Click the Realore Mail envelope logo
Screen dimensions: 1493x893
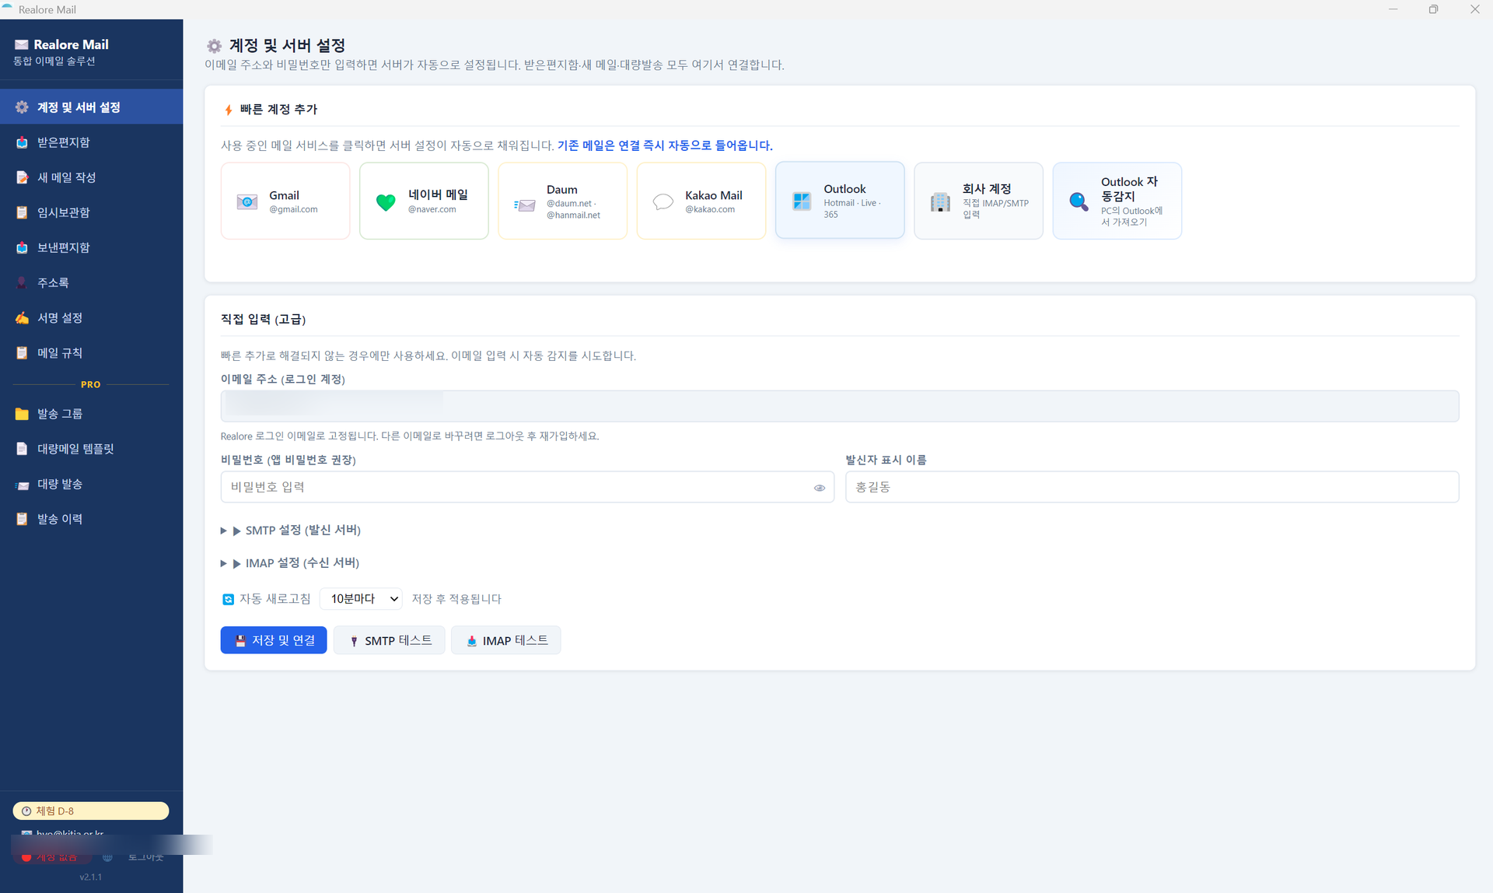22,44
